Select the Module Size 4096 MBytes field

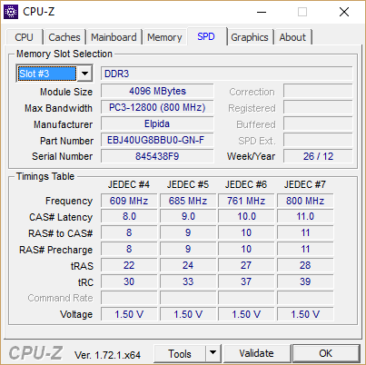coord(157,91)
